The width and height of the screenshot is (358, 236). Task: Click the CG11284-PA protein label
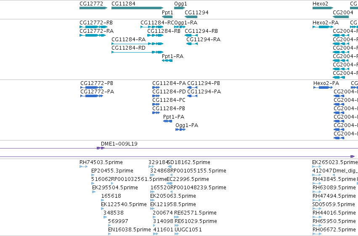pos(169,83)
